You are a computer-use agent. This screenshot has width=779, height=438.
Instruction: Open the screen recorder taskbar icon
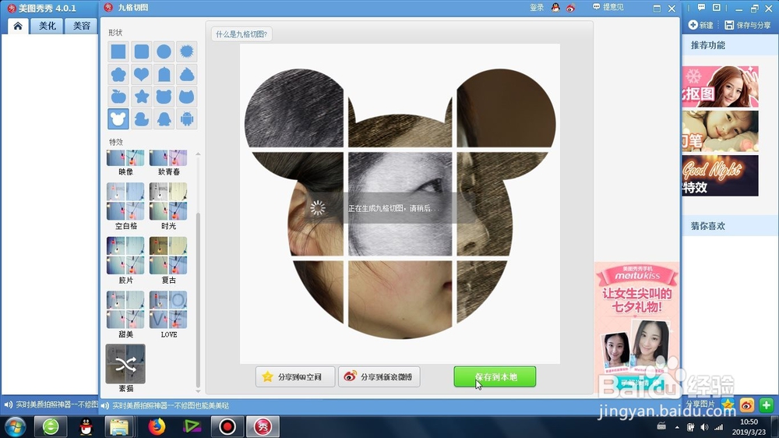[x=227, y=426]
